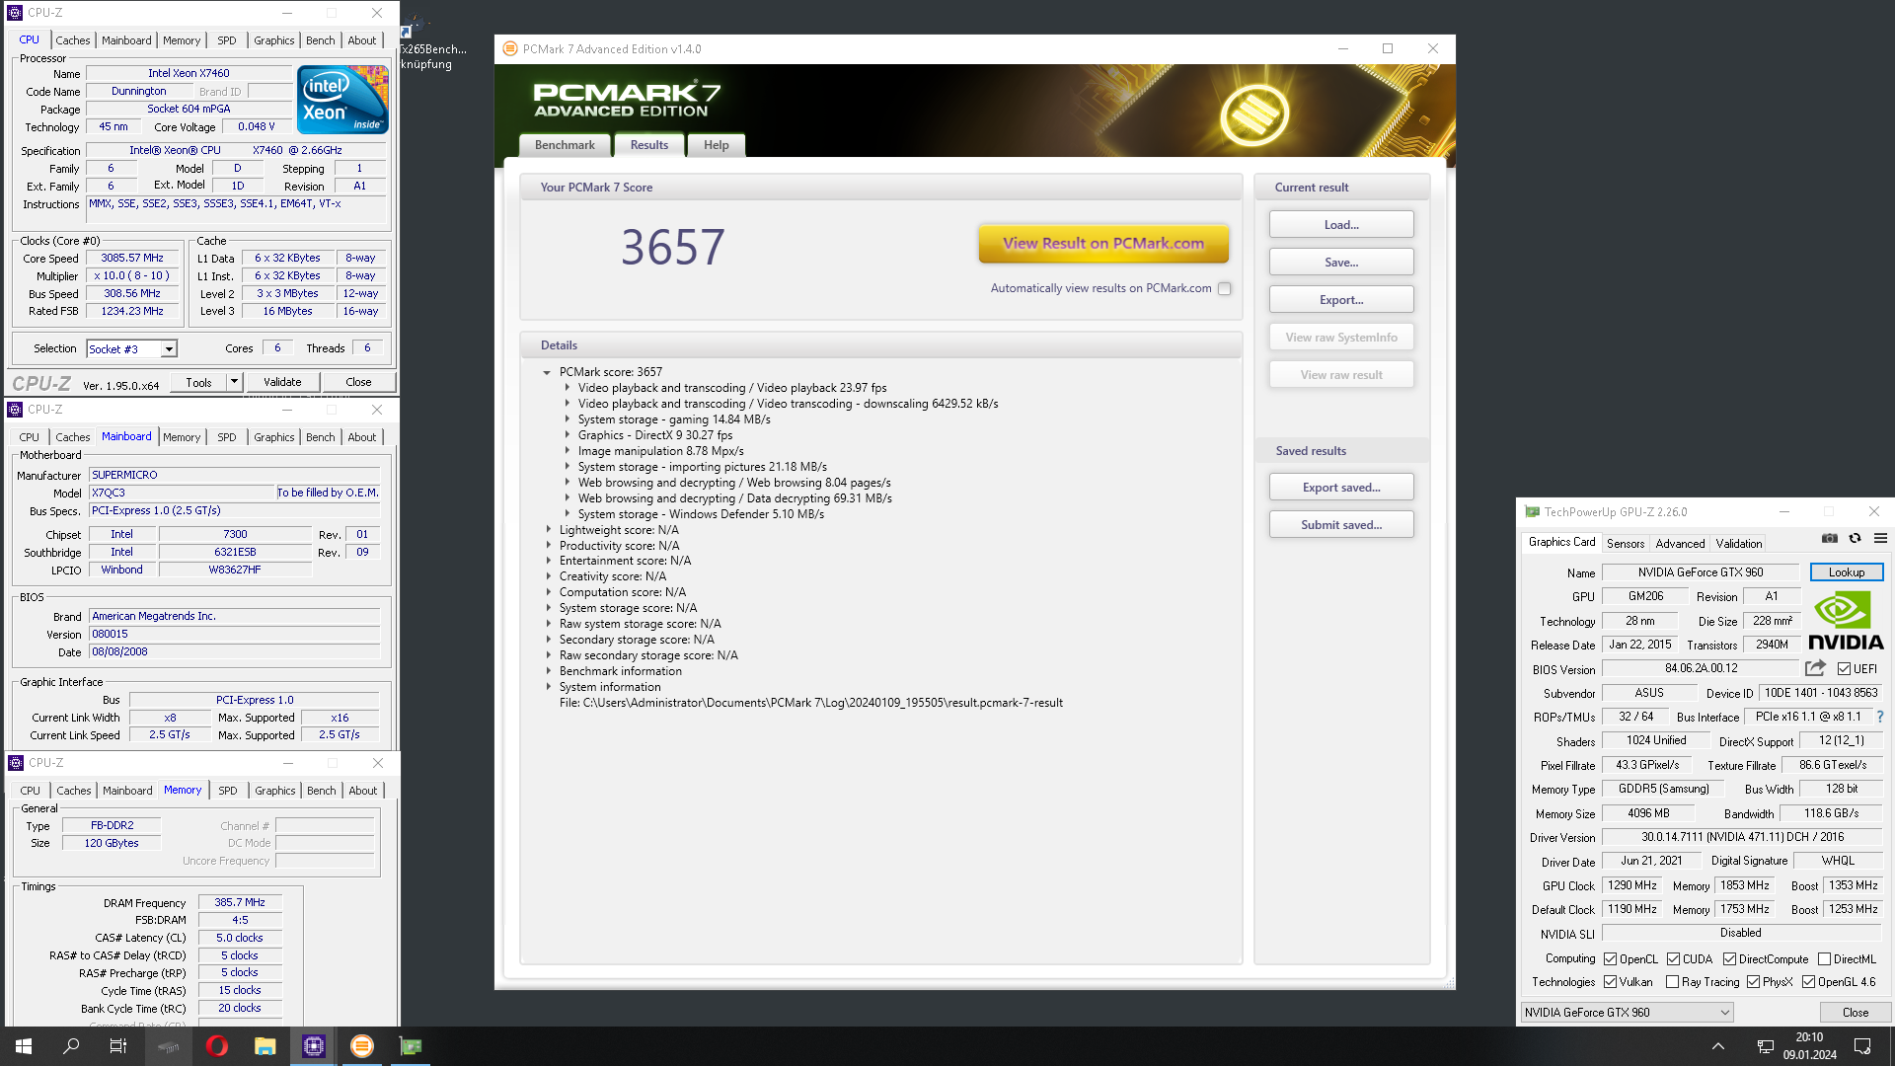The width and height of the screenshot is (1895, 1066).
Task: Toggle the PhysX checkbox
Action: tap(1754, 982)
